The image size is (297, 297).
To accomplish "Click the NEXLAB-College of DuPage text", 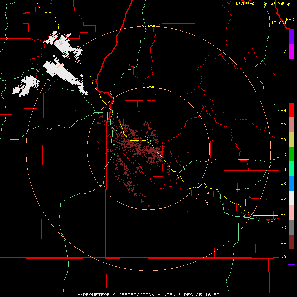I will (x=263, y=4).
